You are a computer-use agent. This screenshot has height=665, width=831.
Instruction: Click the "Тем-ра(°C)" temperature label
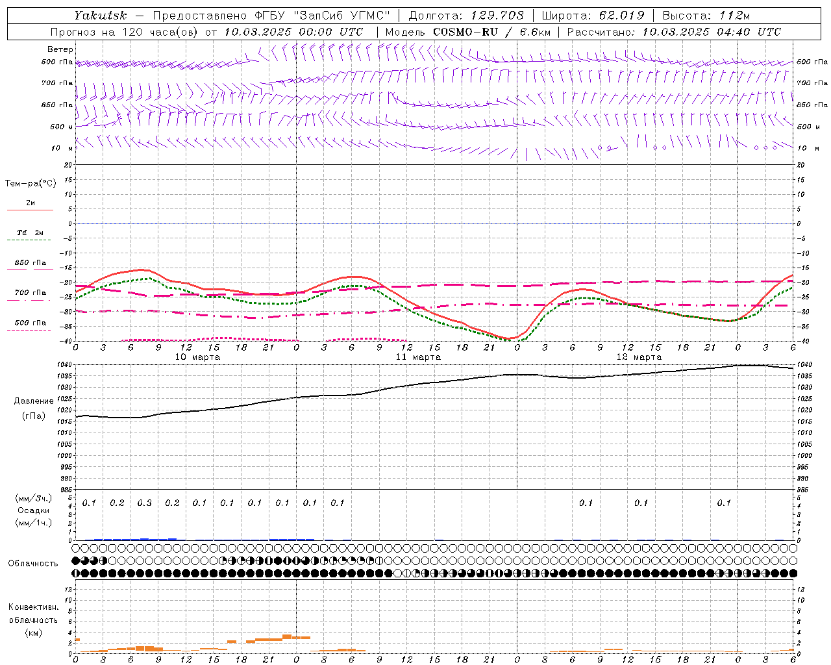click(31, 183)
